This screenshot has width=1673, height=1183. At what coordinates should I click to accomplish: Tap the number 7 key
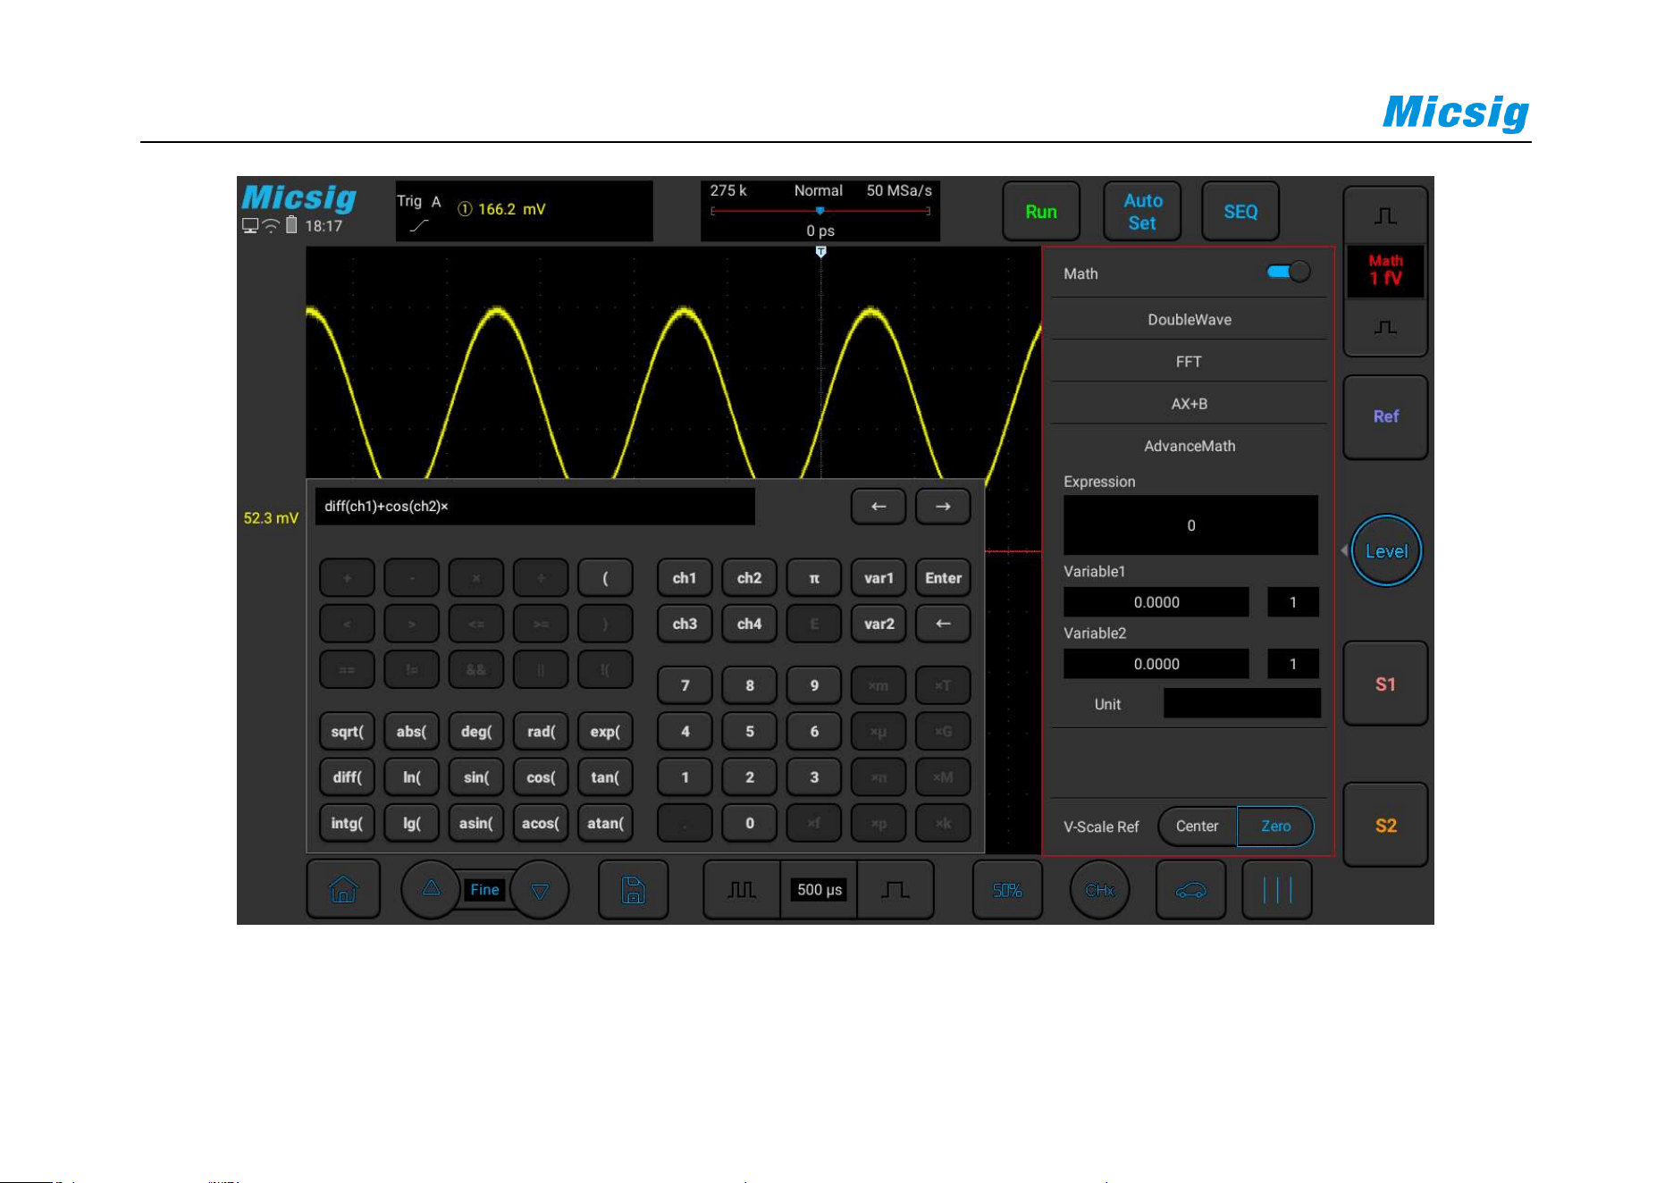(x=685, y=685)
